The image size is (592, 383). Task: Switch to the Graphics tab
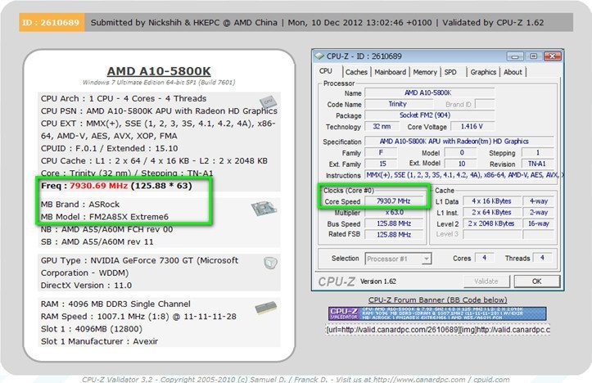pyautogui.click(x=482, y=72)
